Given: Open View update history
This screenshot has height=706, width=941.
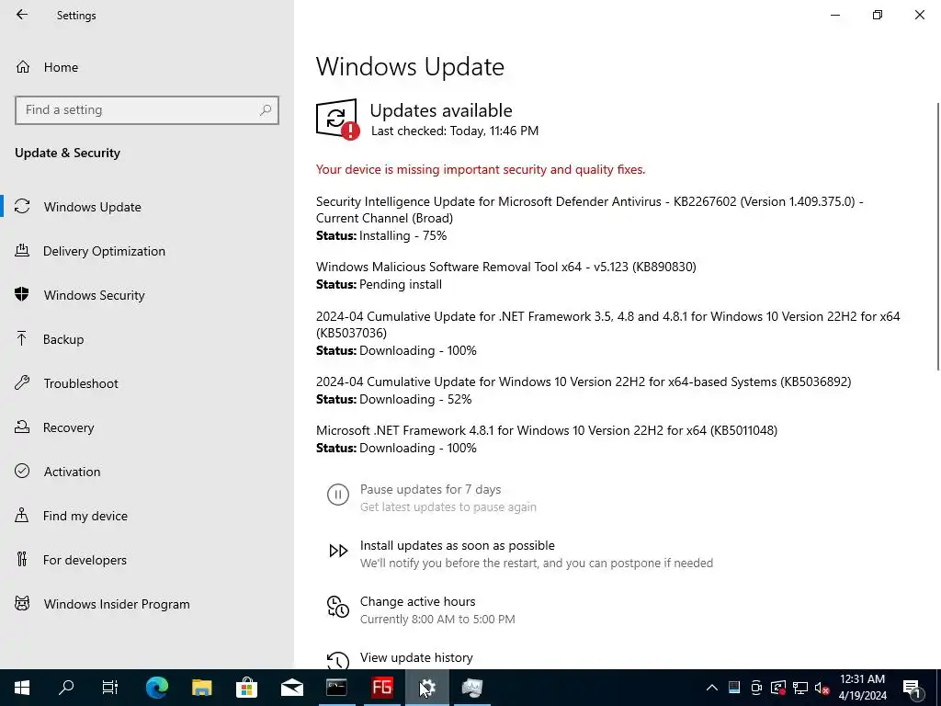Looking at the screenshot, I should (x=416, y=657).
